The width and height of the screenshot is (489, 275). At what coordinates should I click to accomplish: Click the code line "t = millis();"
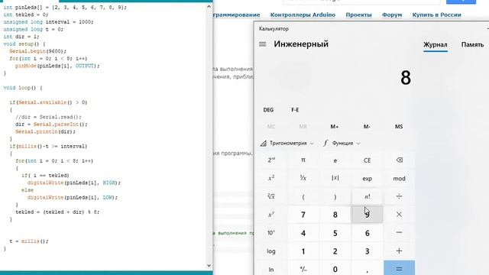pos(29,241)
